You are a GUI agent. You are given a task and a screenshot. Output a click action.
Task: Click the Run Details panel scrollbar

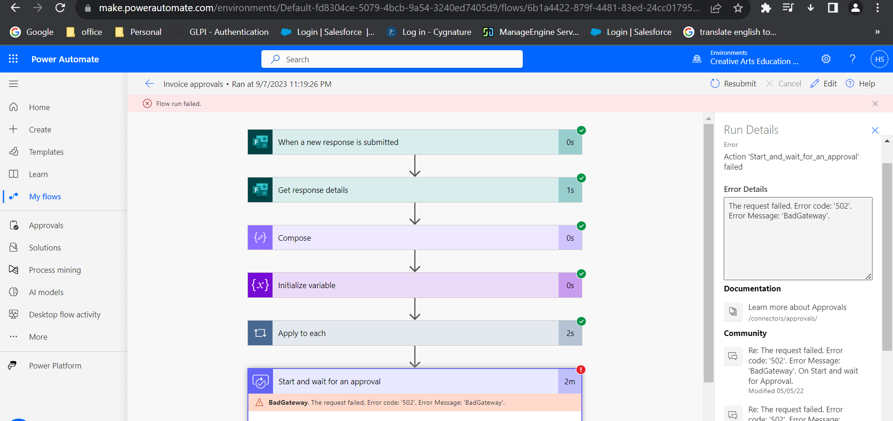[x=887, y=257]
